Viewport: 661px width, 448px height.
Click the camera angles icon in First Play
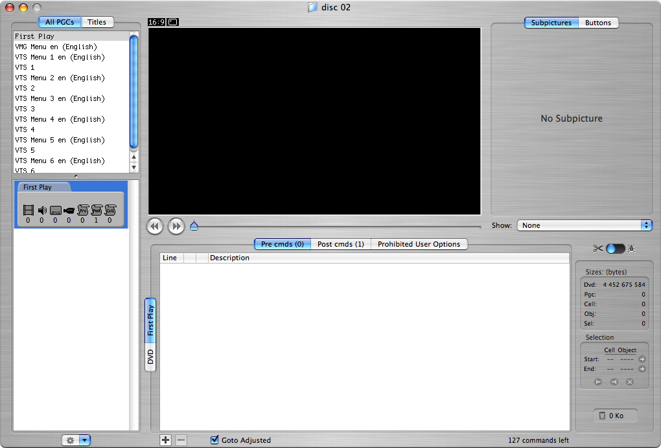[x=69, y=210]
